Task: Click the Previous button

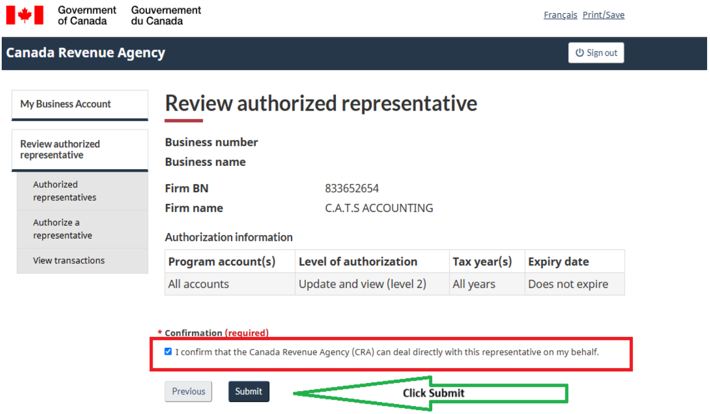Action: pos(188,392)
